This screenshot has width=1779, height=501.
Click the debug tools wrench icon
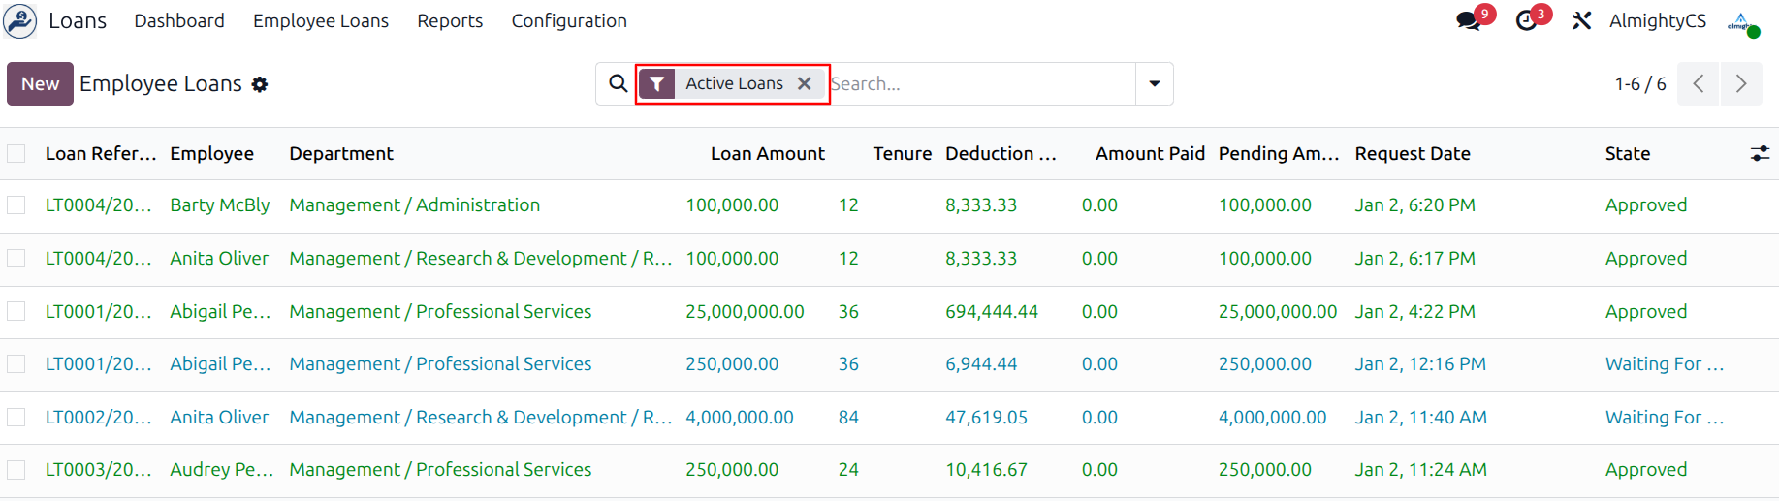tap(1581, 20)
